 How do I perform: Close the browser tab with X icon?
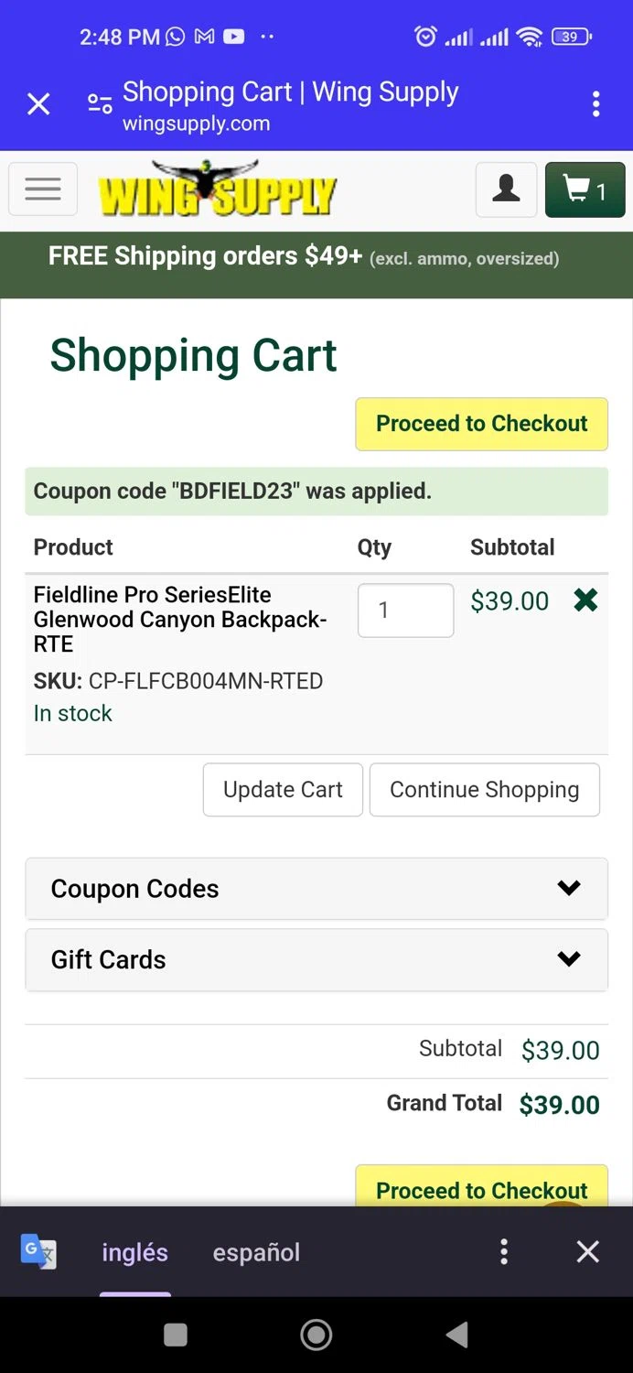coord(38,104)
